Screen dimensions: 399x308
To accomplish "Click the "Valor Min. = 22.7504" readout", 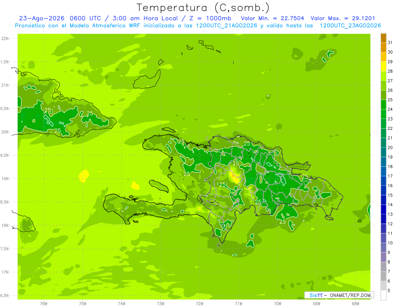I will 272,18.
